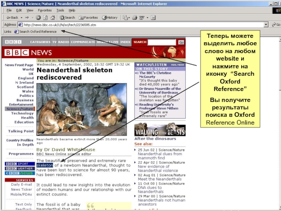Open Daily E-mail service link

(x=21, y=184)
